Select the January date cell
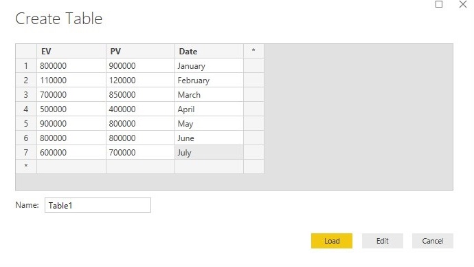Screen dimensions: 474x267 [x=210, y=65]
